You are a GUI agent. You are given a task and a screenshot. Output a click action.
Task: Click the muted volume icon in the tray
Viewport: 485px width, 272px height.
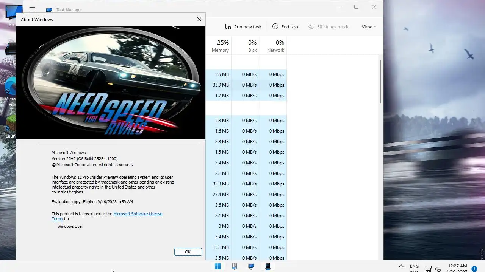[x=438, y=269]
